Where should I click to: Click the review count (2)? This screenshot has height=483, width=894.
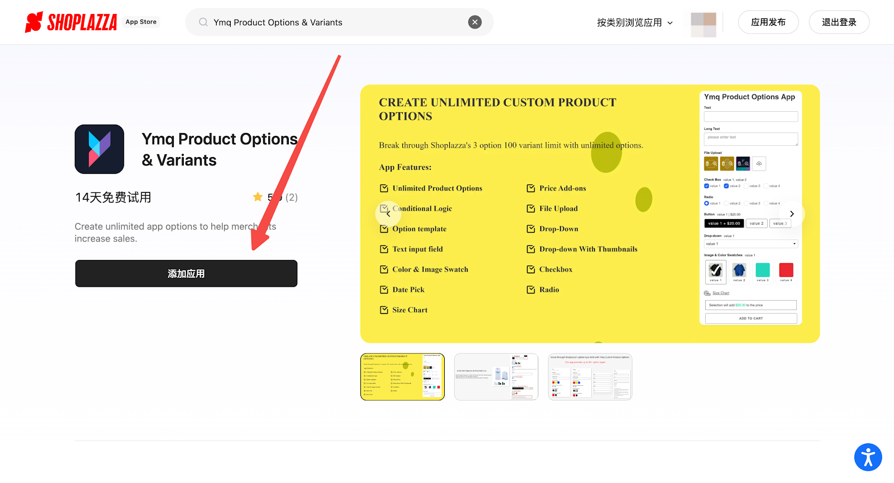tap(292, 197)
